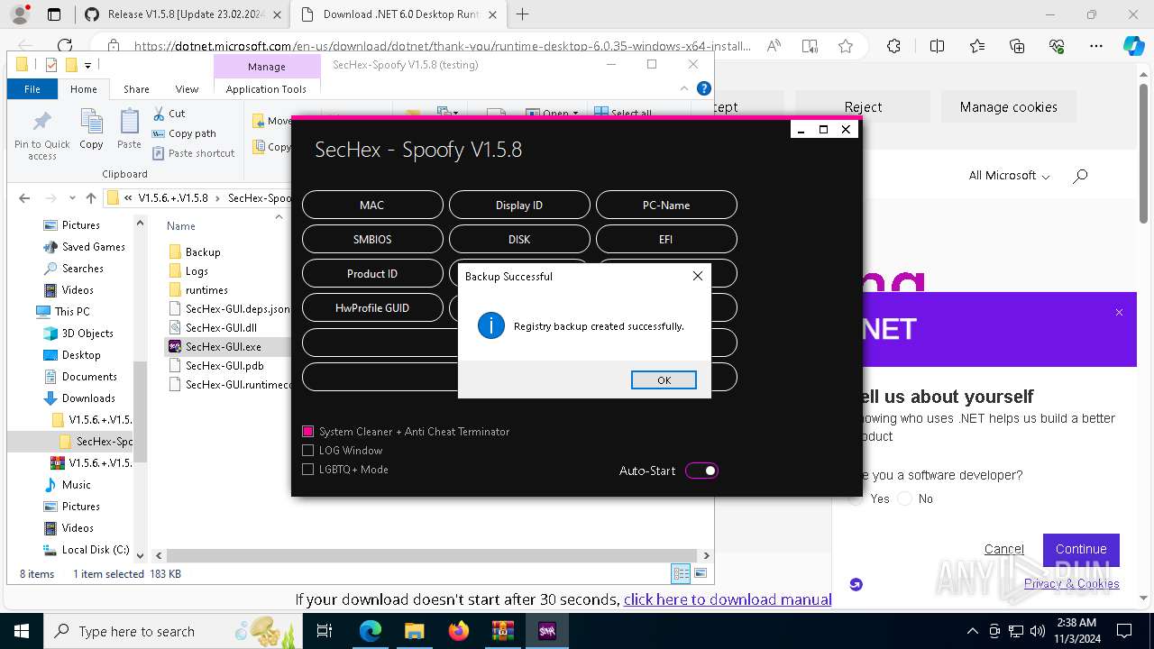
Task: Add page to favorites star icon
Action: point(845,46)
